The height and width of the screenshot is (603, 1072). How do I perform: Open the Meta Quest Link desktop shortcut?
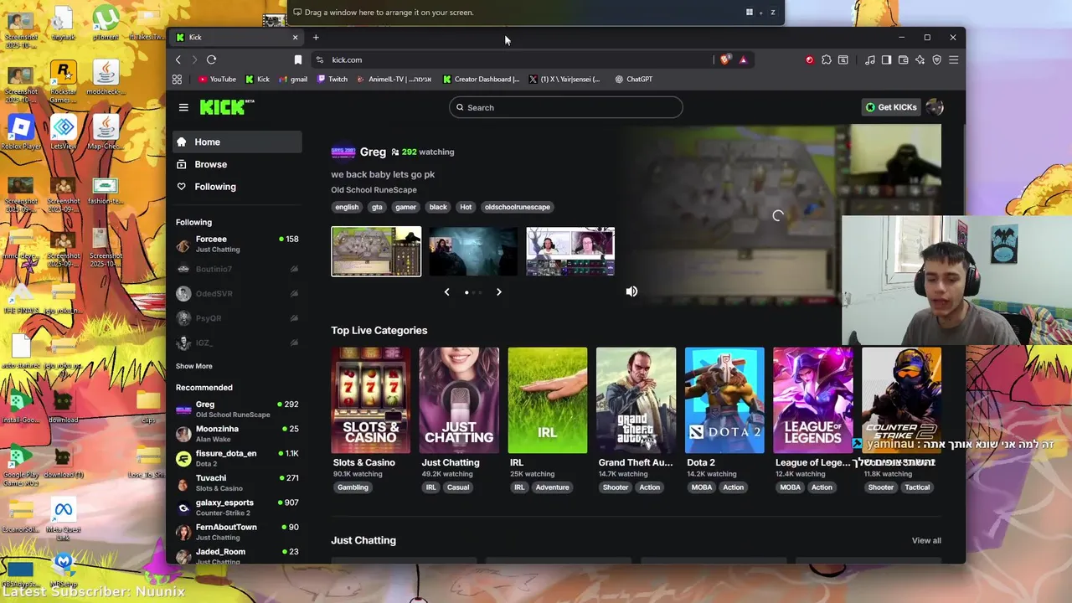63,518
